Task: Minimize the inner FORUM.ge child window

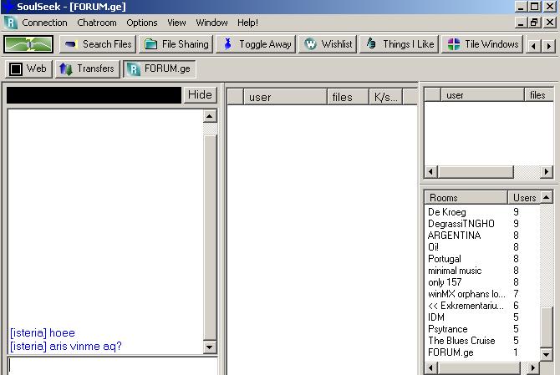Action: (x=521, y=23)
